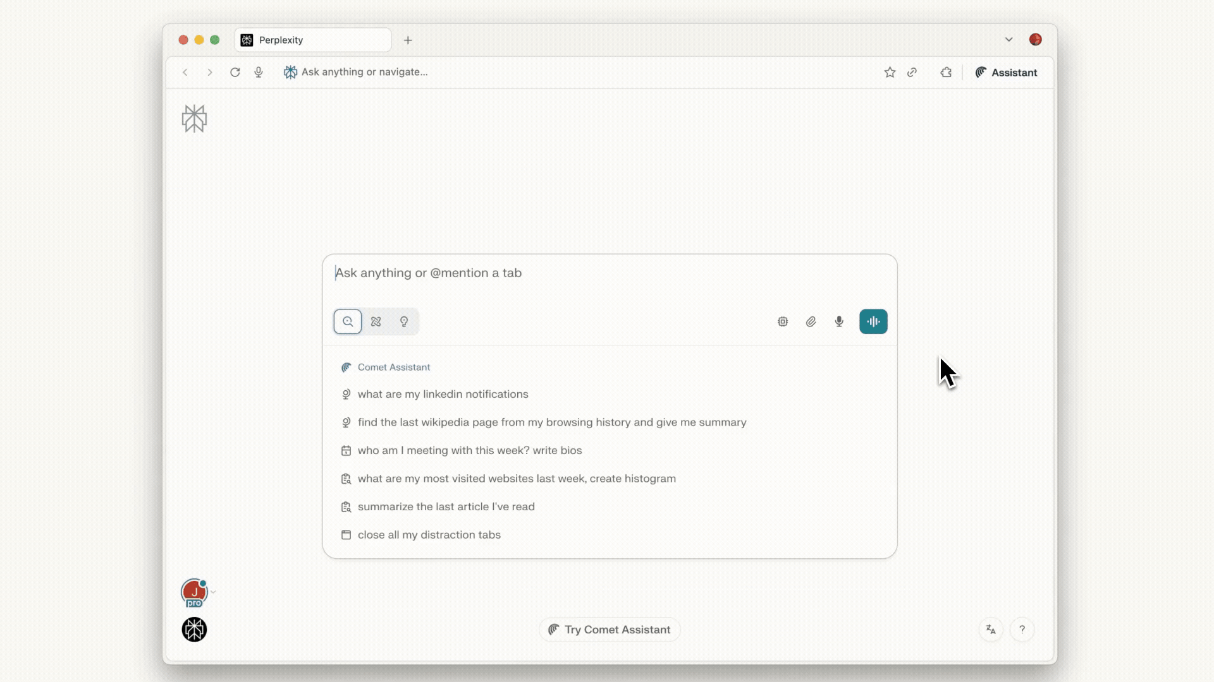Bookmark page with star icon
Image resolution: width=1214 pixels, height=682 pixels.
click(890, 72)
